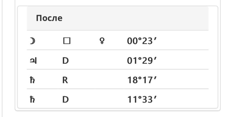Screen dimensions: 227x117
Task: Click the Saturn symbol in the retrograde row
Action: pos(32,80)
